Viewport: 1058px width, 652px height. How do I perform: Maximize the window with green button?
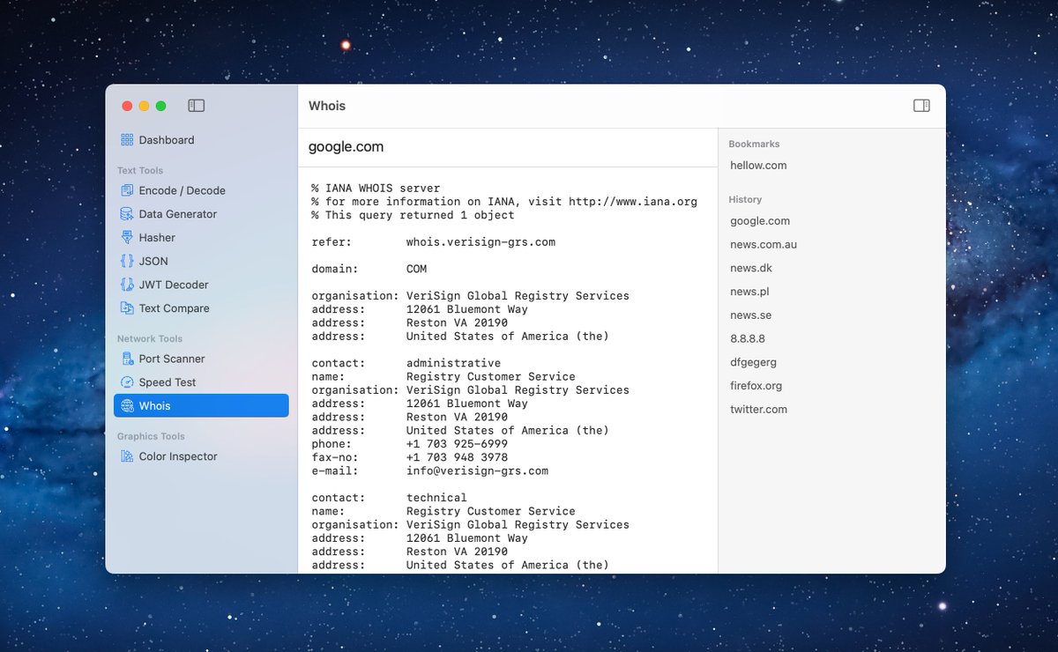coord(160,106)
